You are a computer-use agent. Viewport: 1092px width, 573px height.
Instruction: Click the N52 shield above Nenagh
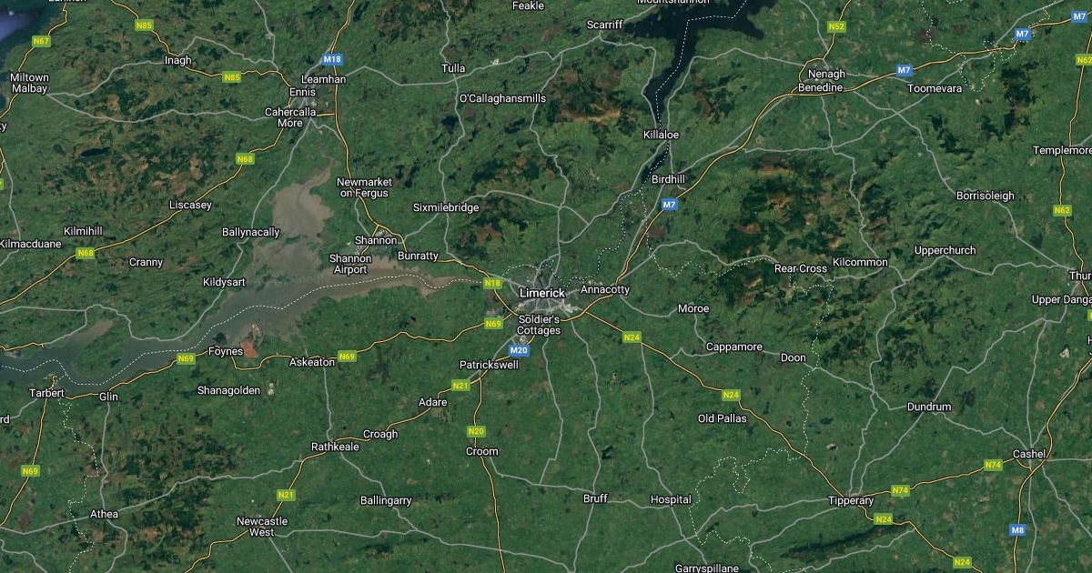tap(836, 26)
